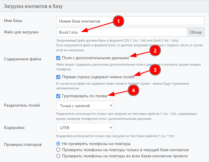Click the 'Имя базы' field label
This screenshot has width=209, height=162.
pyautogui.click(x=13, y=21)
